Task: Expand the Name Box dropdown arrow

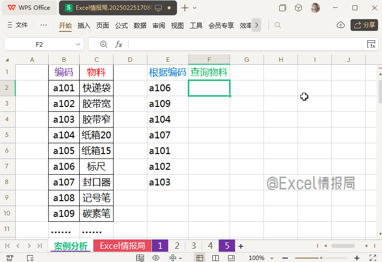Action: point(78,44)
